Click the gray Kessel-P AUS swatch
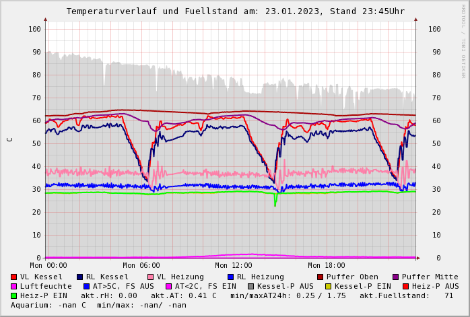This screenshot has width=470, height=317. (251, 286)
